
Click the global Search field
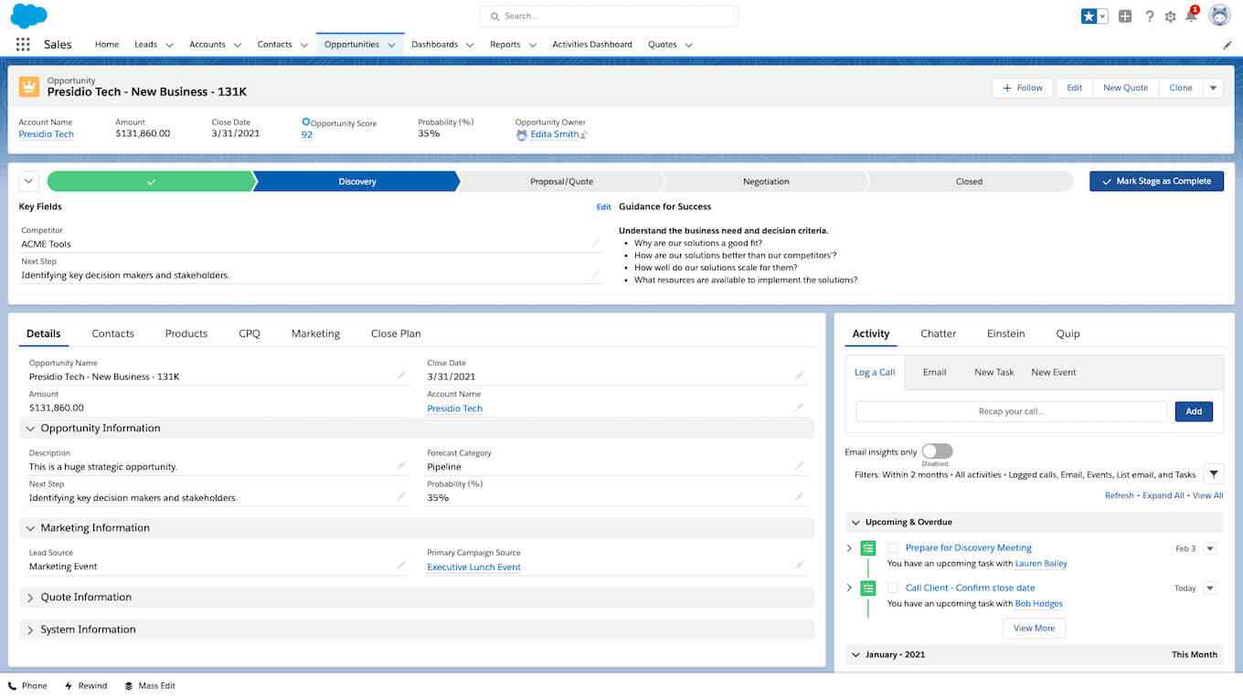tap(609, 16)
